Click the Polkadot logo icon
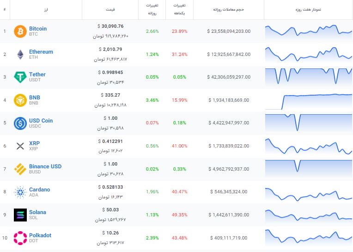The image size is (353, 252). (20, 238)
